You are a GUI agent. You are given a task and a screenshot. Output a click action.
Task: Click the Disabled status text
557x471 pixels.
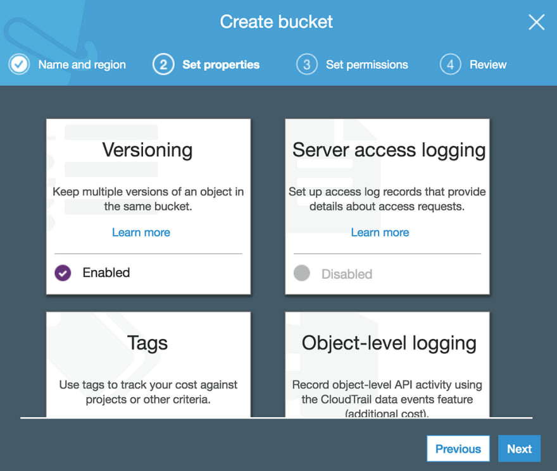[x=347, y=274]
